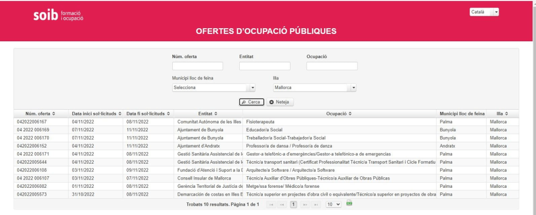Change rows per page selector

333,205
